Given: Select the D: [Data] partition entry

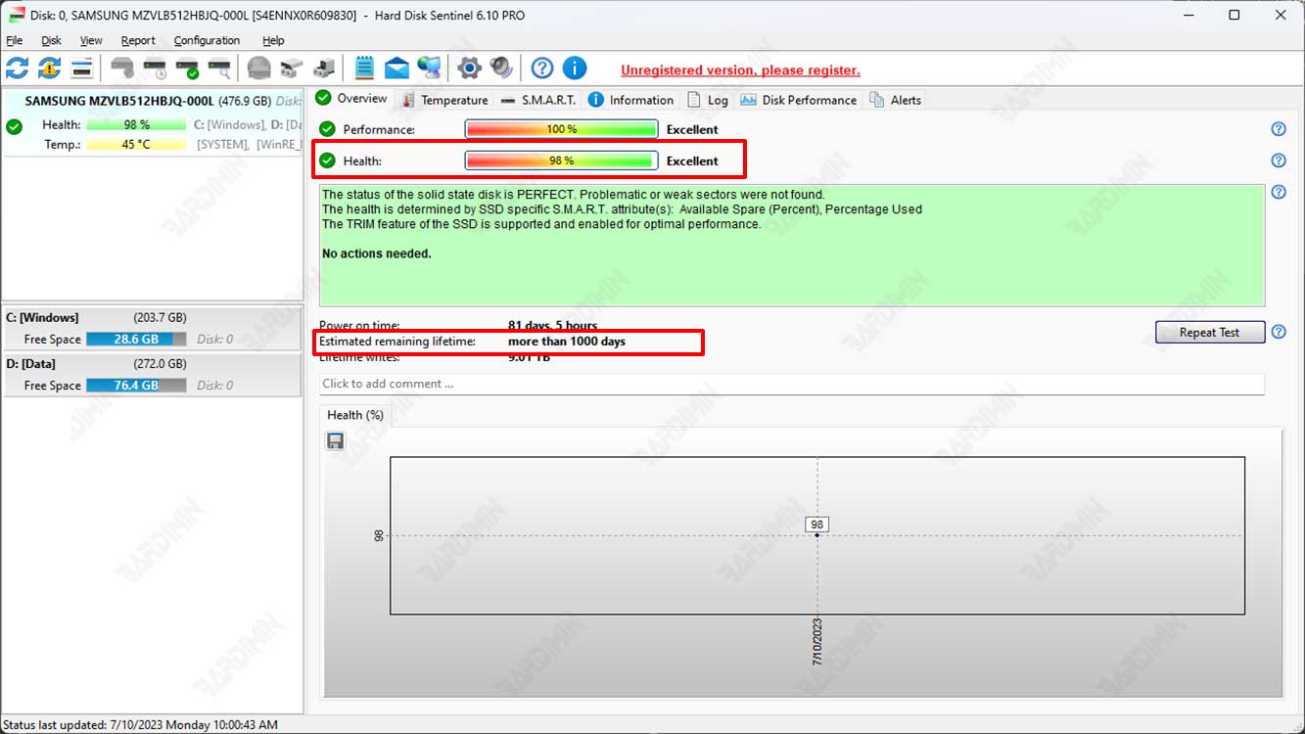Looking at the screenshot, I should pyautogui.click(x=152, y=374).
